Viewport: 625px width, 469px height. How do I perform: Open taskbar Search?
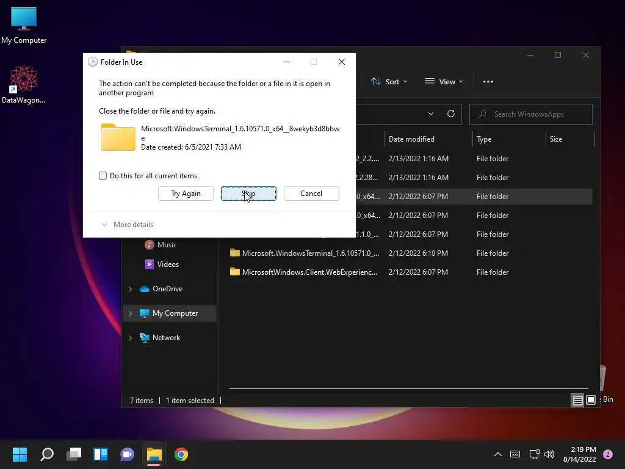click(x=46, y=454)
